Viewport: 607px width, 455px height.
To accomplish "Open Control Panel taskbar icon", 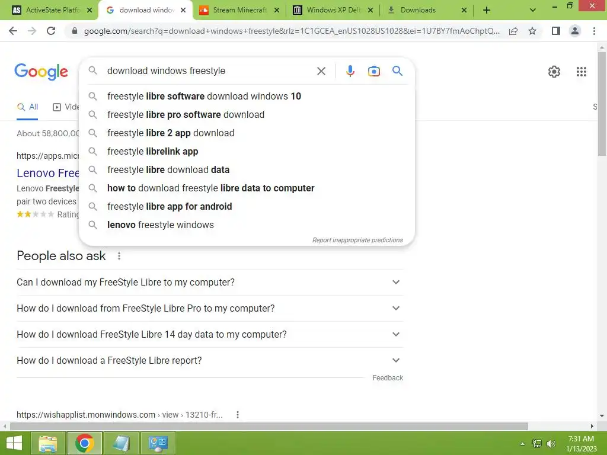I will point(158,443).
